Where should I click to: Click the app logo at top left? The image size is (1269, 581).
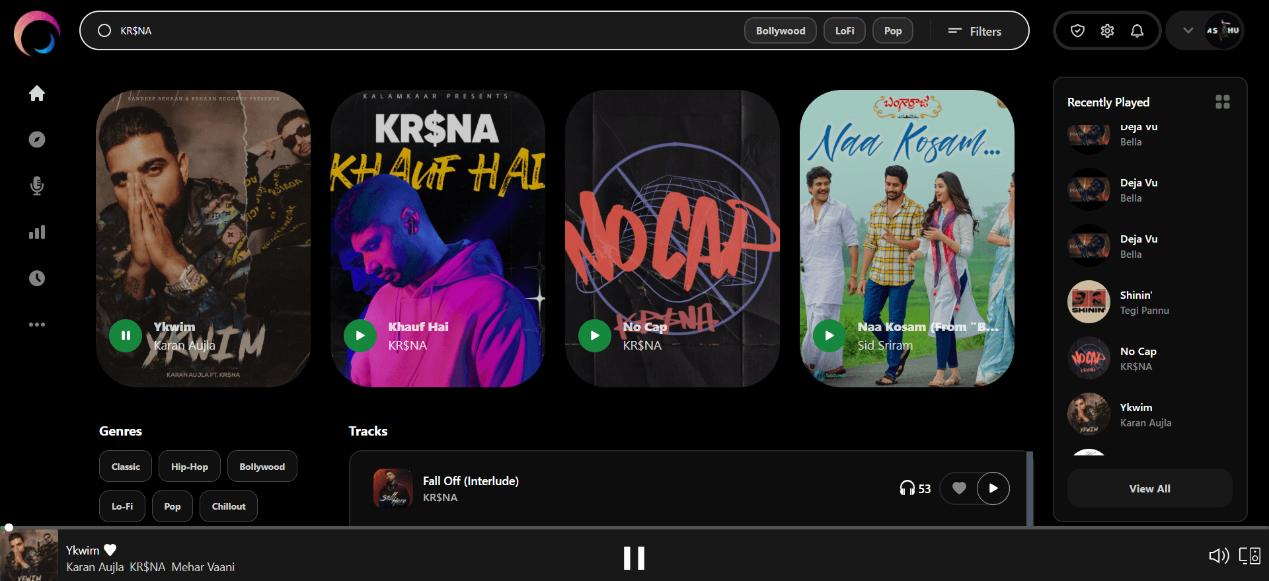[37, 33]
